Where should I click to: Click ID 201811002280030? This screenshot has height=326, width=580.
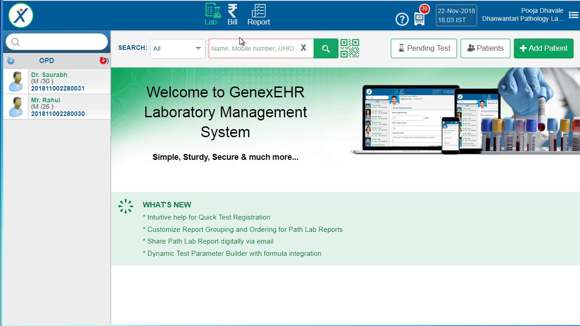click(58, 114)
